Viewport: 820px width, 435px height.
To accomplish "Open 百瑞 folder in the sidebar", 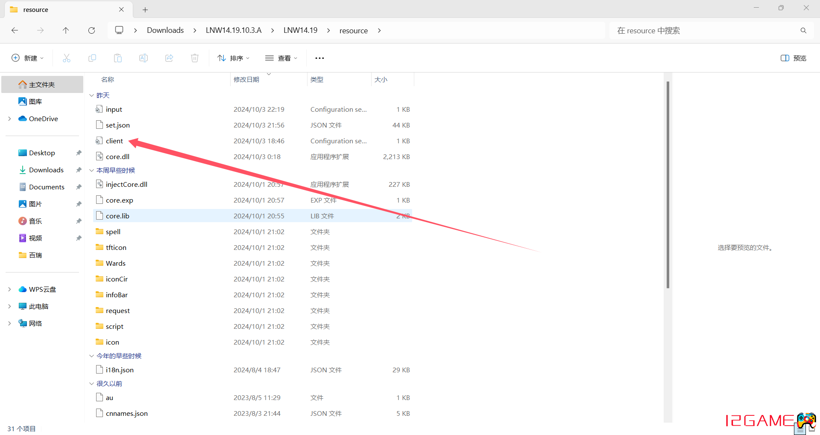I will tap(42, 255).
